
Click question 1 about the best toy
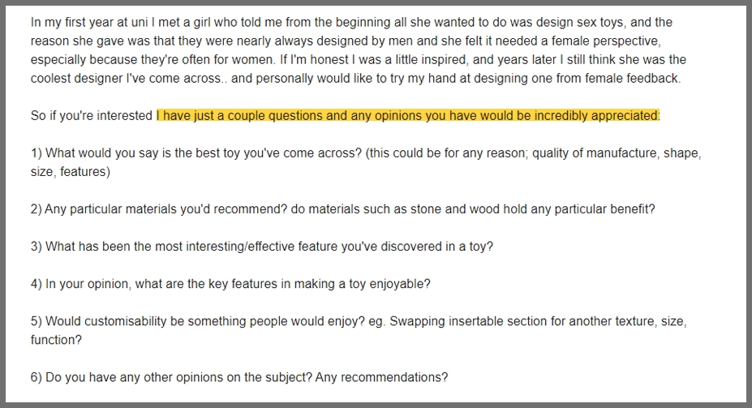366,162
